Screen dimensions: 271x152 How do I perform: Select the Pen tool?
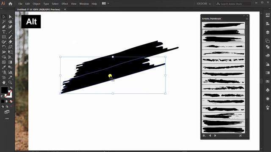pos(4,27)
